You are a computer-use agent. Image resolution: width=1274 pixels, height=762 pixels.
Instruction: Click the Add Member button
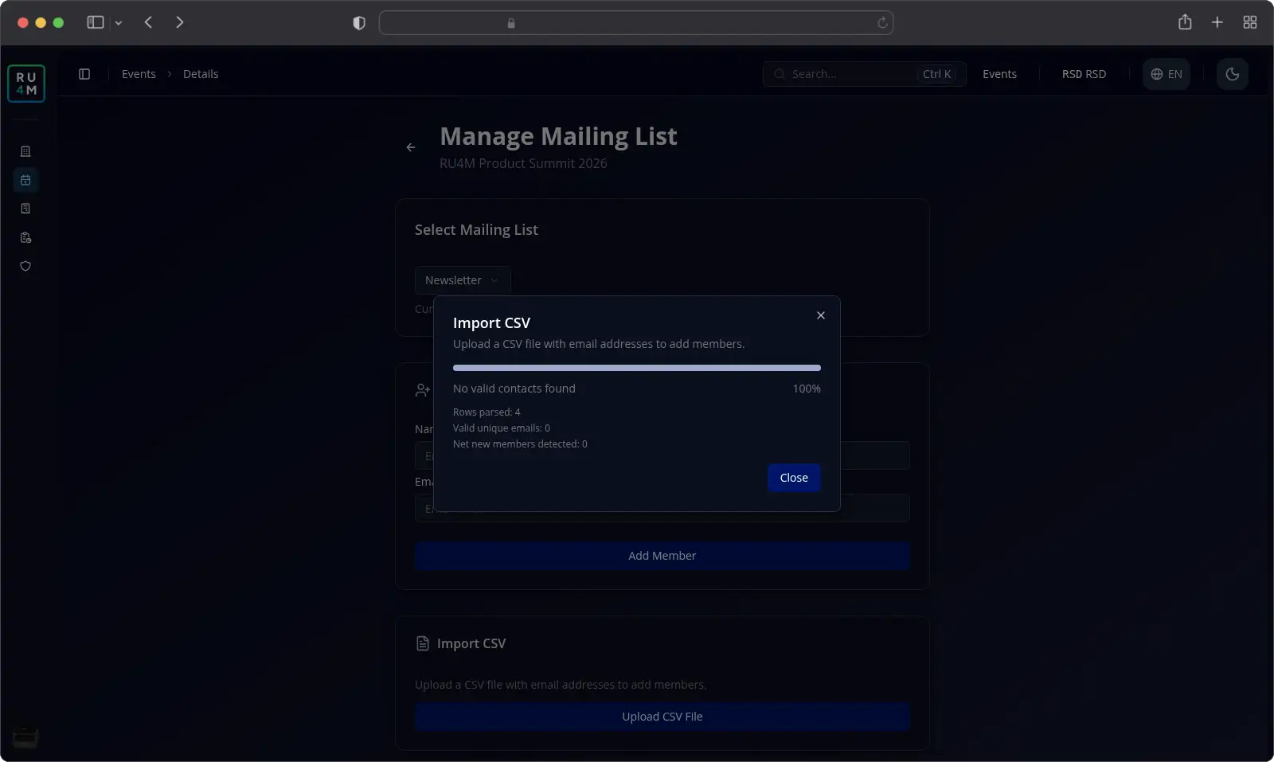click(x=662, y=556)
